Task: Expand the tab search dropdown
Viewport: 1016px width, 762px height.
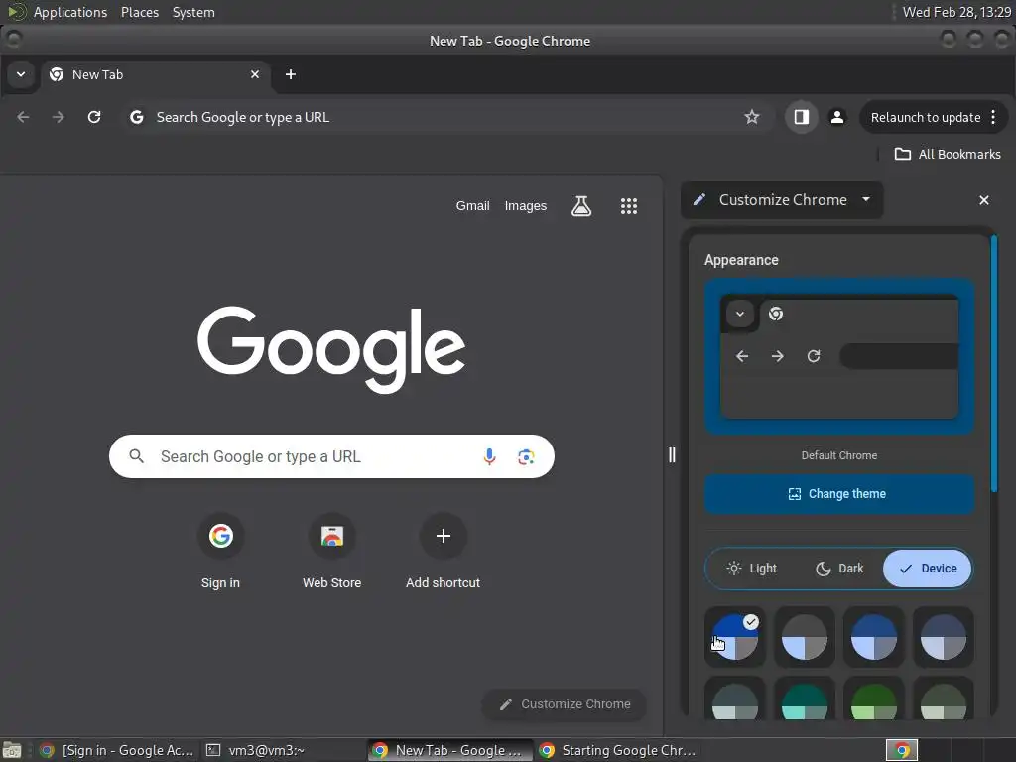Action: pyautogui.click(x=21, y=74)
